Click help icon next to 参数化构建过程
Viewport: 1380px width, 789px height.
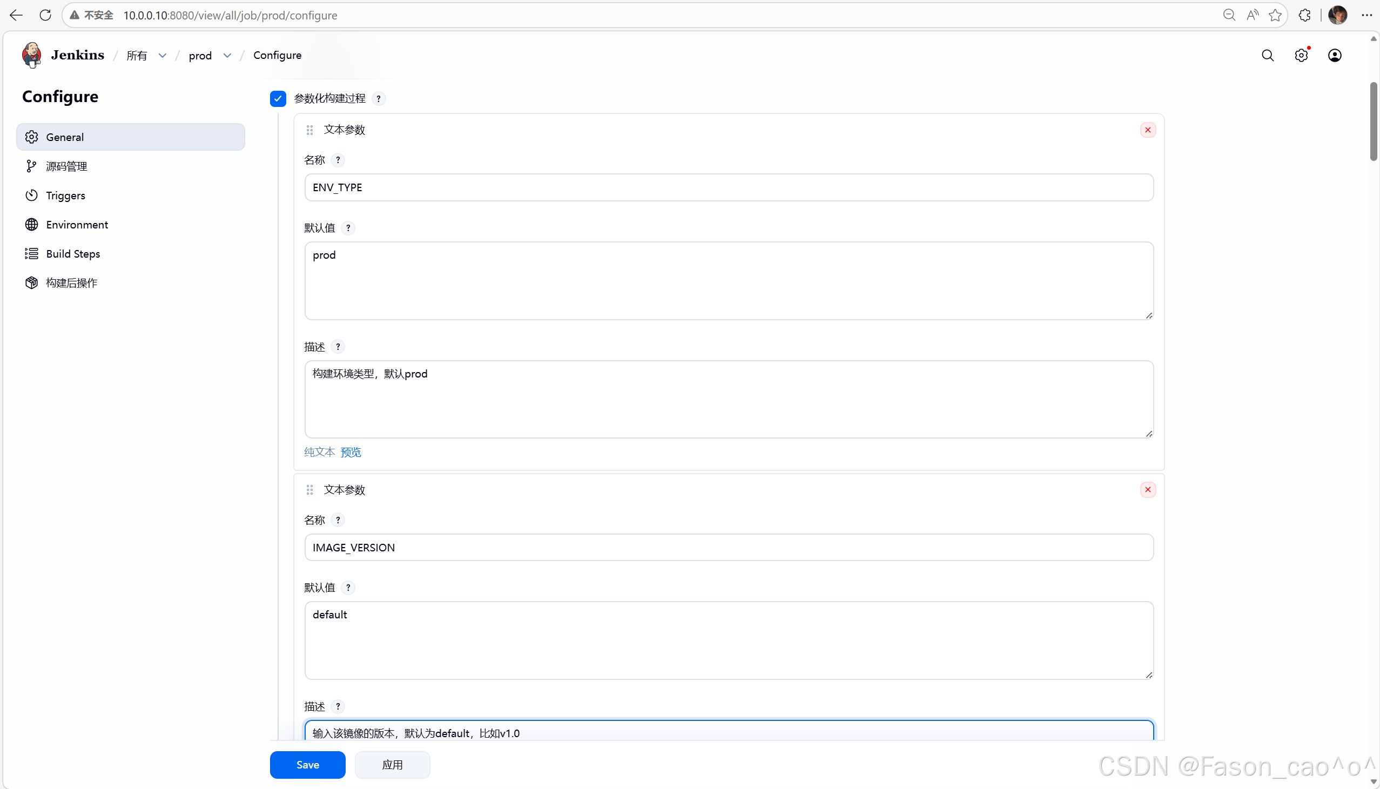pyautogui.click(x=379, y=99)
